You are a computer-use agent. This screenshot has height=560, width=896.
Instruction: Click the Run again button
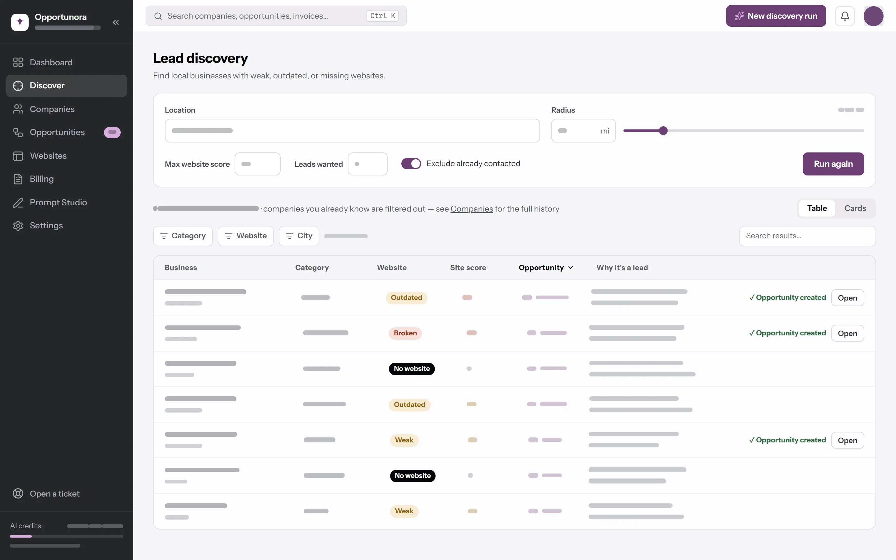pos(833,164)
